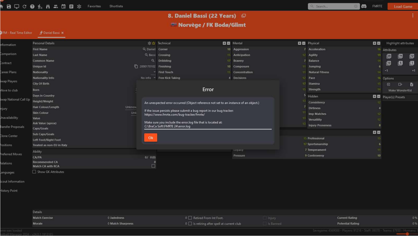Click the export player icon under Options

pyautogui.click(x=400, y=84)
